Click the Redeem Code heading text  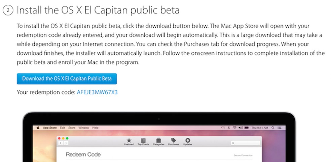(x=83, y=155)
